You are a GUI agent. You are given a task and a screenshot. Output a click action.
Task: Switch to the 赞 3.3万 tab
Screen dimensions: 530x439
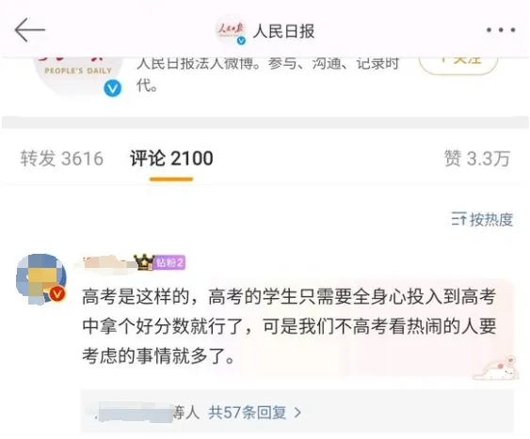pyautogui.click(x=477, y=158)
